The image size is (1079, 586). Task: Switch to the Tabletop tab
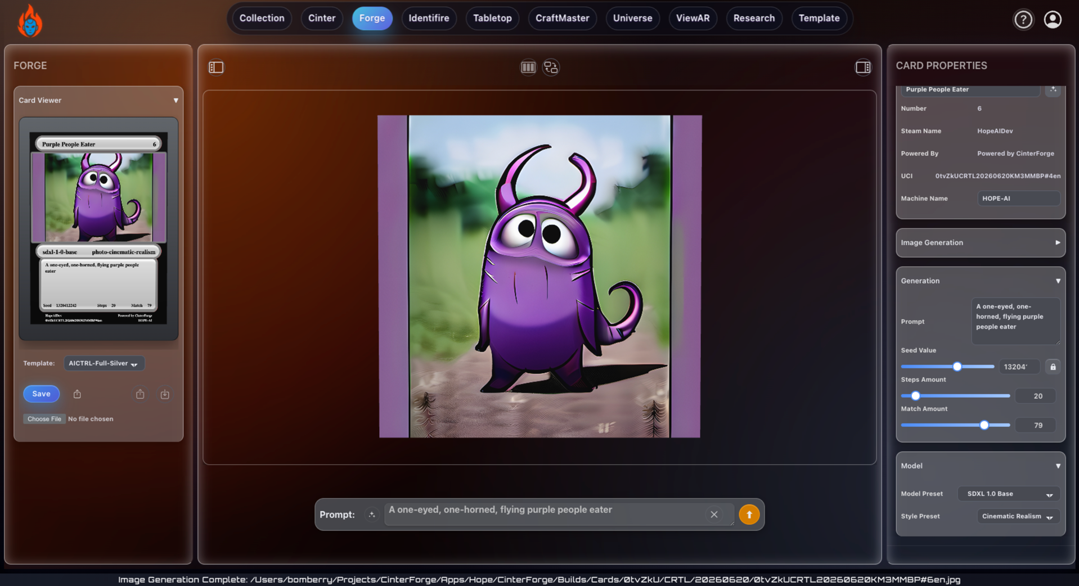click(x=492, y=18)
